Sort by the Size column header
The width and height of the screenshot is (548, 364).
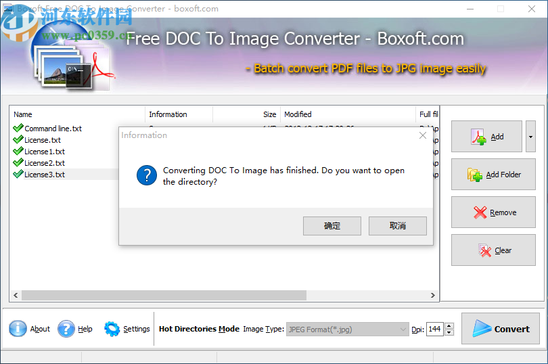(246, 114)
